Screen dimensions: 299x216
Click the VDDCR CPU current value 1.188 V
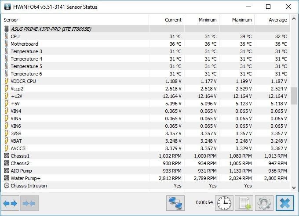[173, 81]
